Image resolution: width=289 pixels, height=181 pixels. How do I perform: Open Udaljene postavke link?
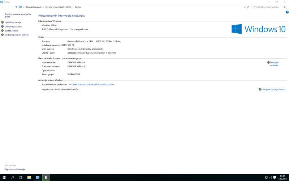(13, 26)
